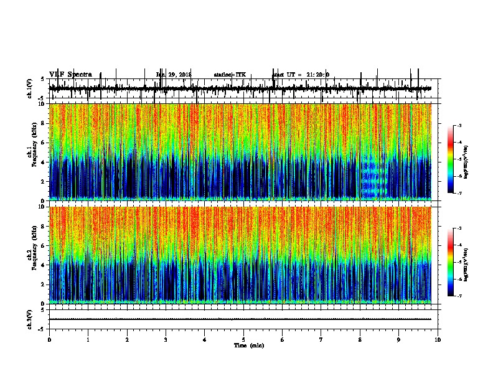
Task: Select the ch.1 "Frequency (kHz)" axis label
Action: [x=34, y=144]
